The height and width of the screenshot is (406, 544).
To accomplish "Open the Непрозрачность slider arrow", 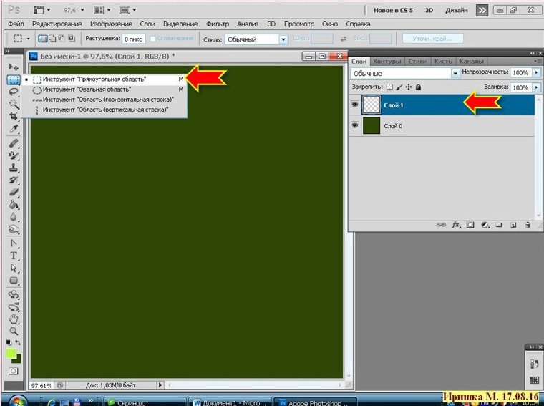I will click(537, 73).
